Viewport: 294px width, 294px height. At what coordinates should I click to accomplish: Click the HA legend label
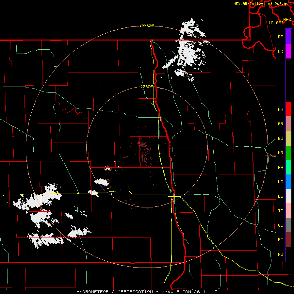[x=280, y=109]
